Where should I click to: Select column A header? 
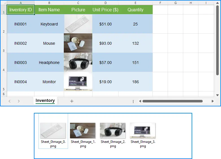[x=21, y=3]
